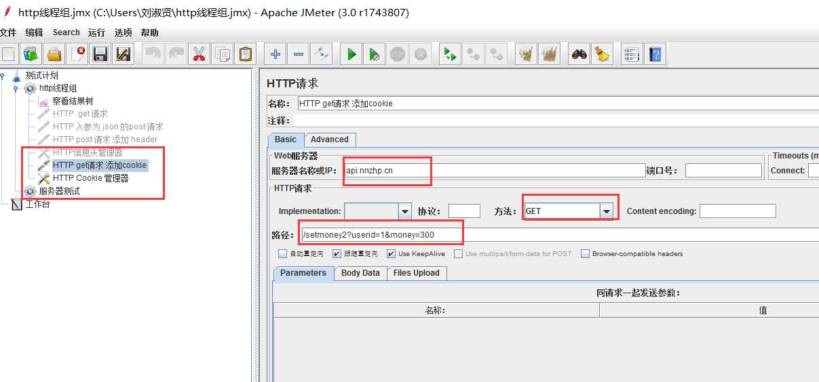The image size is (819, 382).
Task: Click the Copy icon
Action: pyautogui.click(x=222, y=54)
